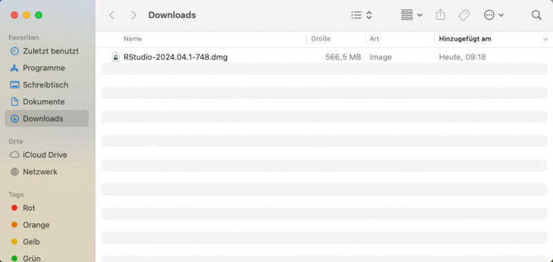Viewport: 553px width, 262px height.
Task: Zoom the window with the green button
Action: click(x=39, y=15)
